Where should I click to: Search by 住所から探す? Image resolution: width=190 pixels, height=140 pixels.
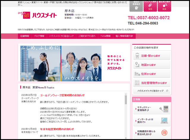pos(152,74)
